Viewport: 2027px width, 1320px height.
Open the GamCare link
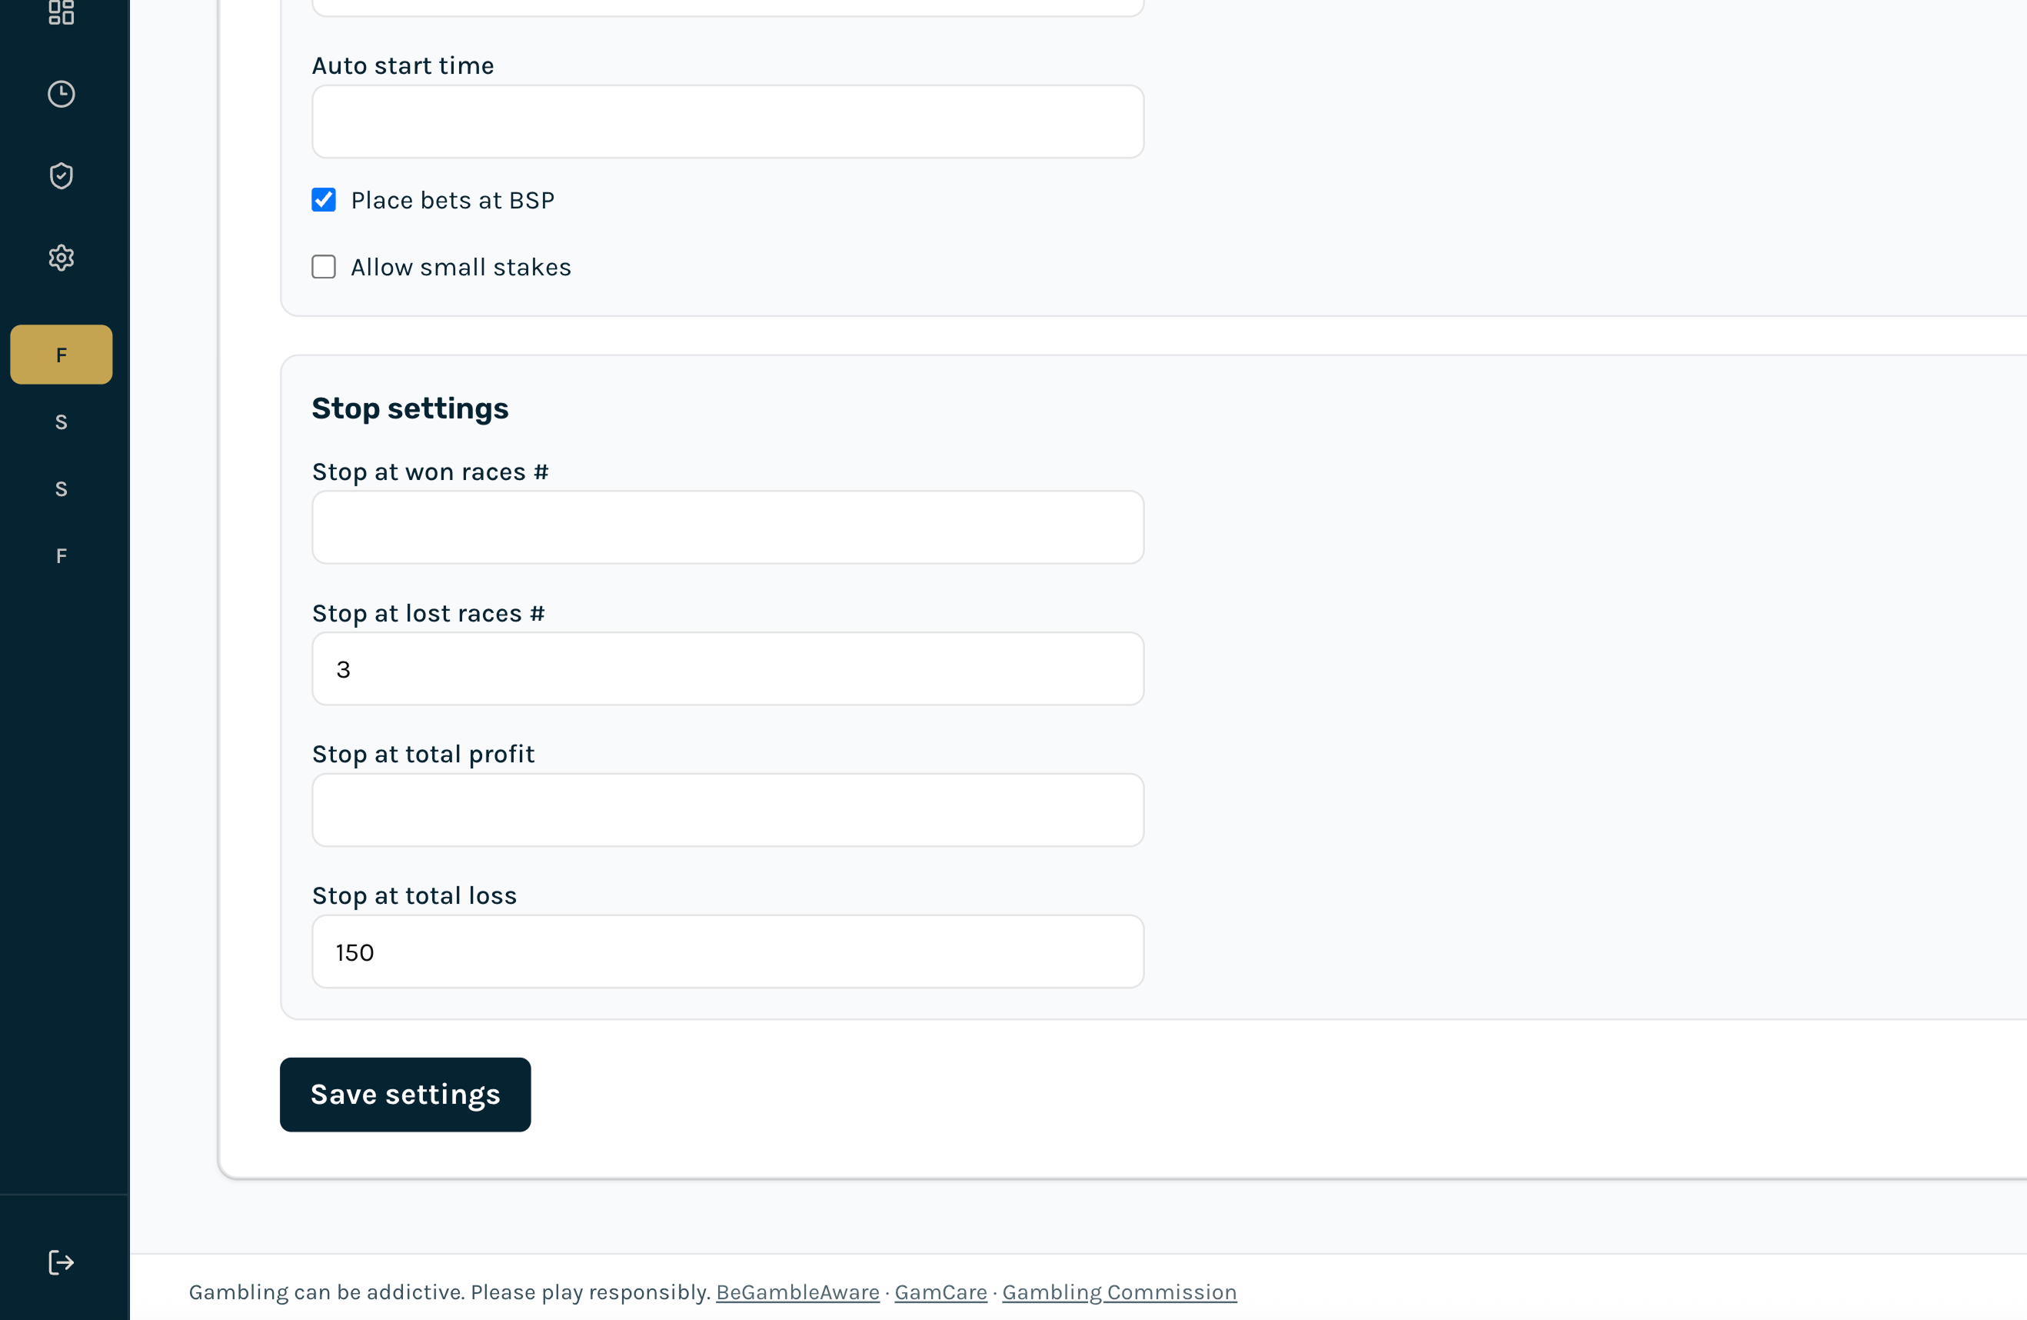point(941,1293)
